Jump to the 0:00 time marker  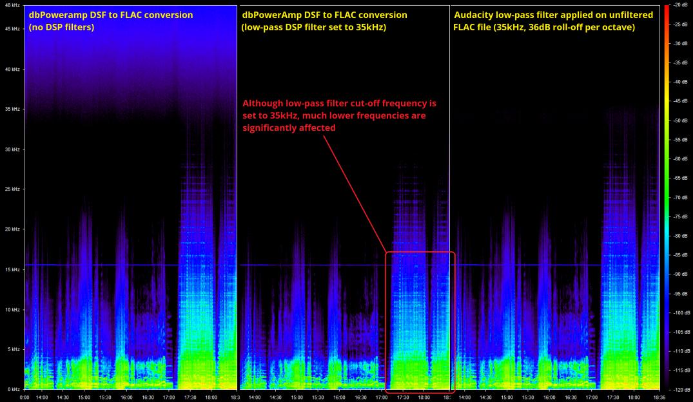25,397
